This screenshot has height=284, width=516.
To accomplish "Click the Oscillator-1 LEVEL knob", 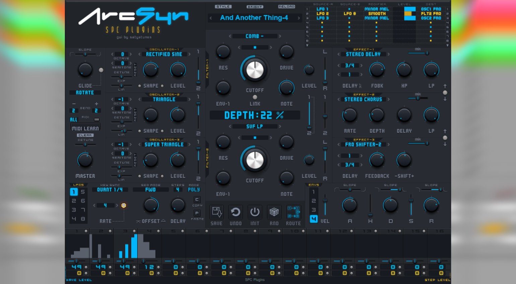I will point(178,70).
